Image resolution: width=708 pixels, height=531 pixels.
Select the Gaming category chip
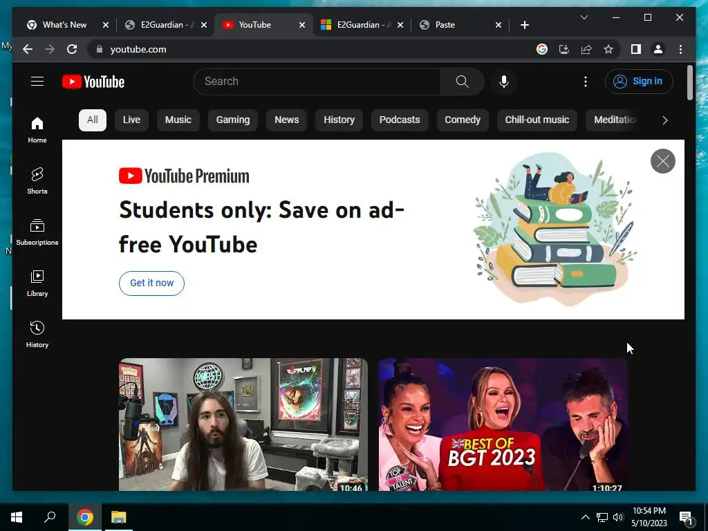coord(232,120)
